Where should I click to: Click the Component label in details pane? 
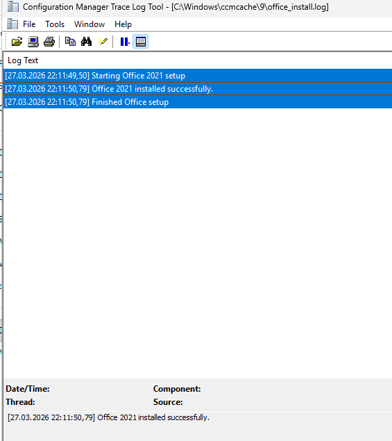pos(177,389)
